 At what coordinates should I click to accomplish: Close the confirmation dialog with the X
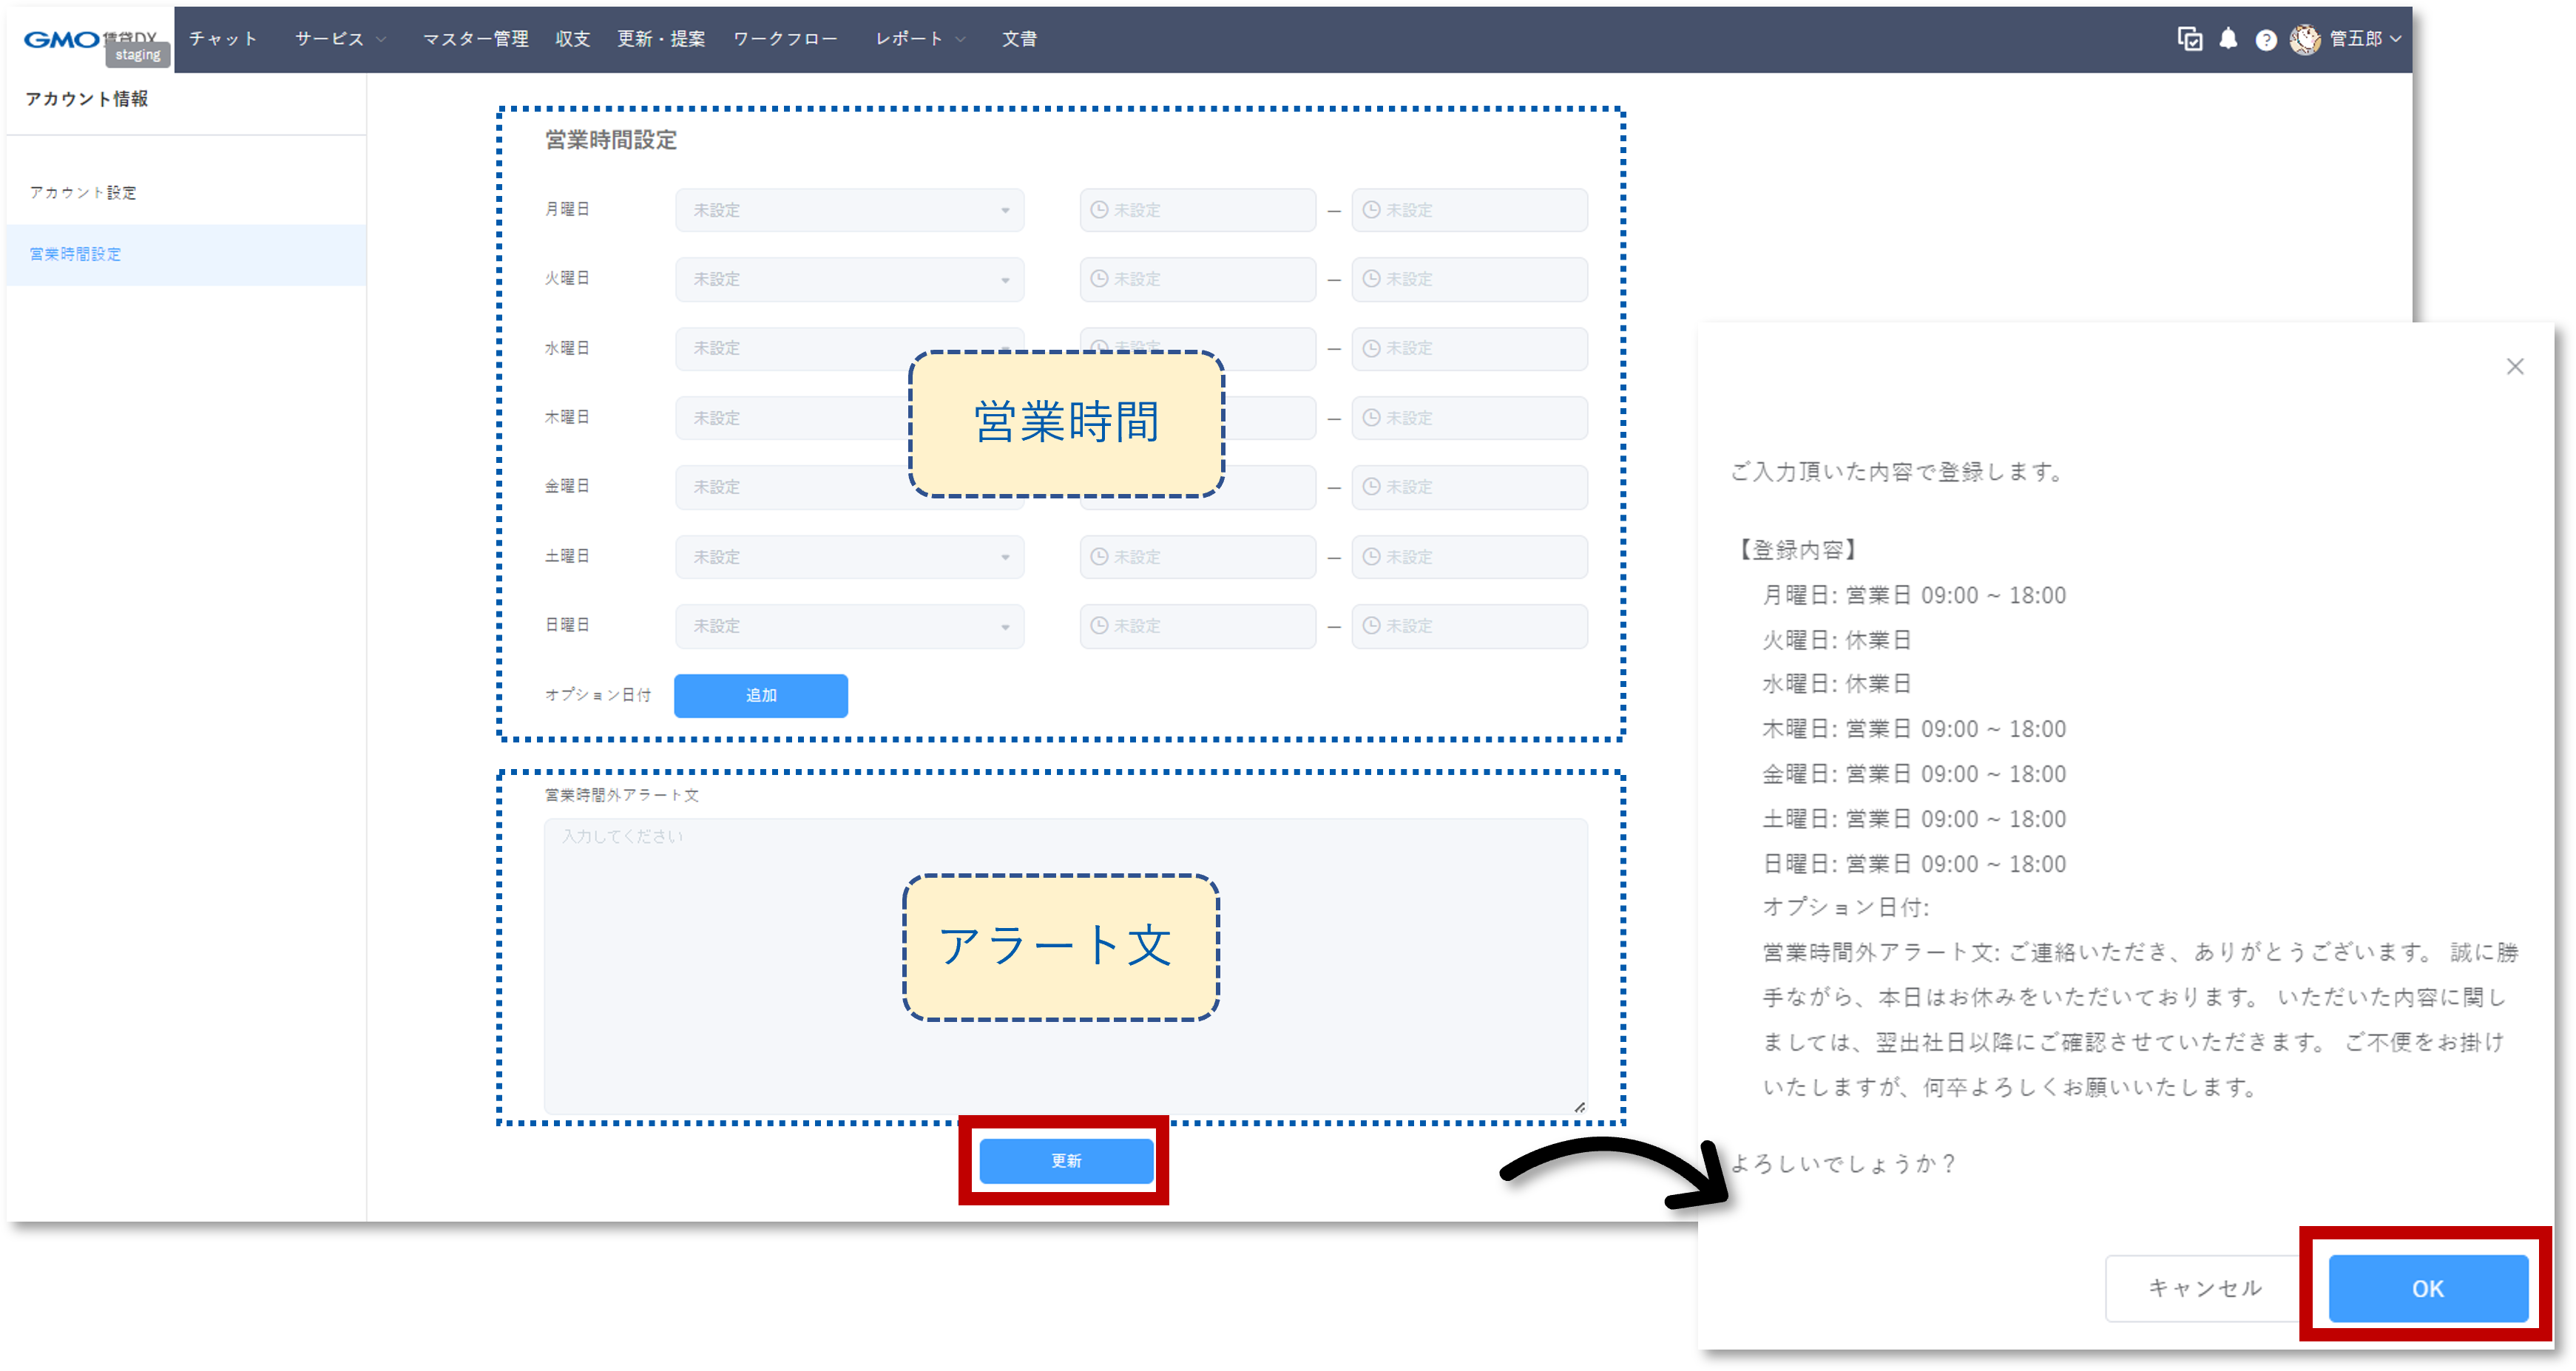[x=2515, y=366]
